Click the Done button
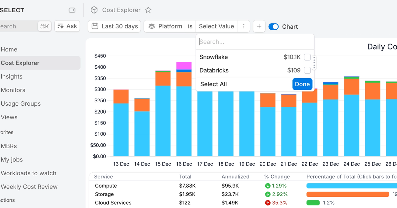 (x=302, y=84)
